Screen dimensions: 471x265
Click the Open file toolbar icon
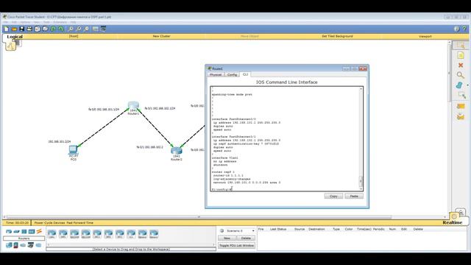point(14,29)
